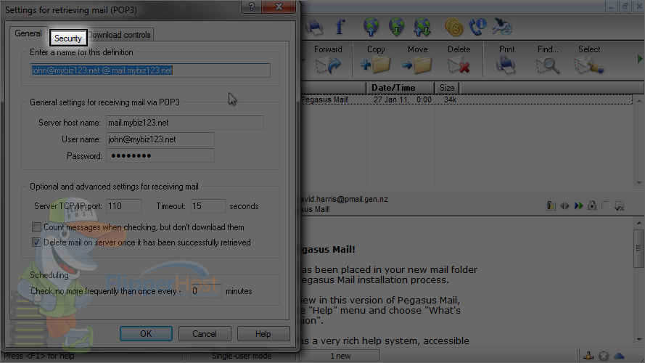
Task: Click the Find toolbar button
Action: coord(548,60)
